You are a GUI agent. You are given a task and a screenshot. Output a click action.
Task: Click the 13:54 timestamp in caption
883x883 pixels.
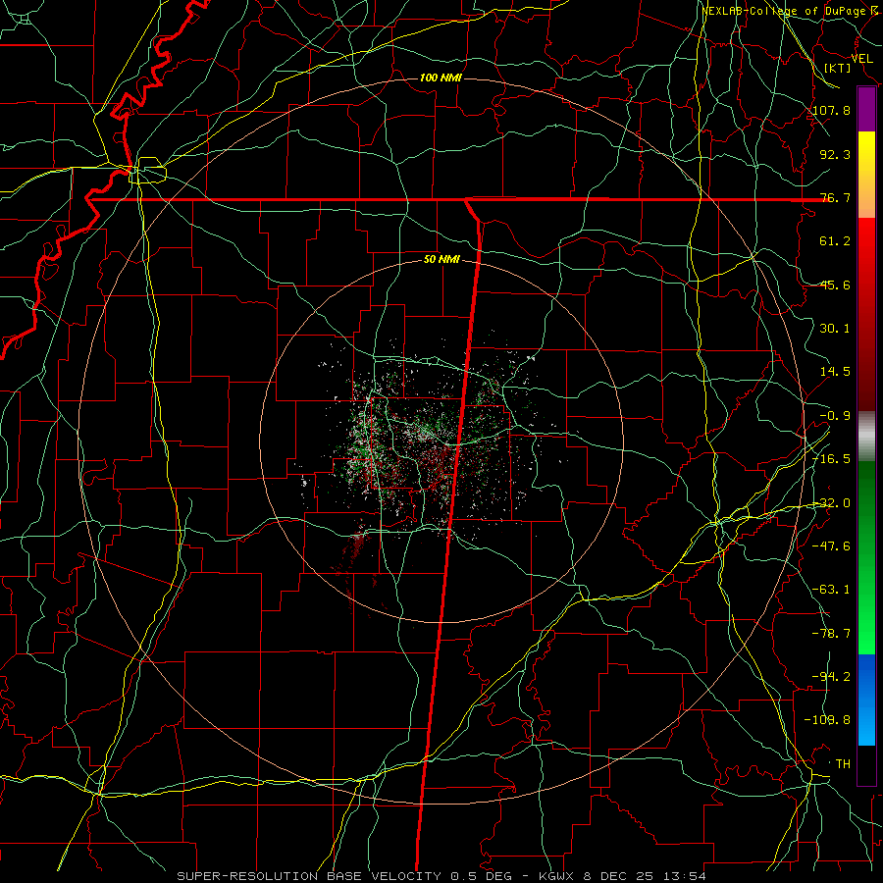pos(686,876)
